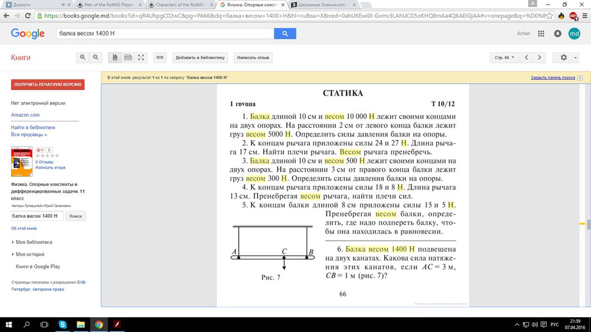591x332 pixels.
Task: Click ПОЛУЧИТЬ ПЕЧАТНУЮ ВЕРСИЮ button
Action: [x=48, y=85]
